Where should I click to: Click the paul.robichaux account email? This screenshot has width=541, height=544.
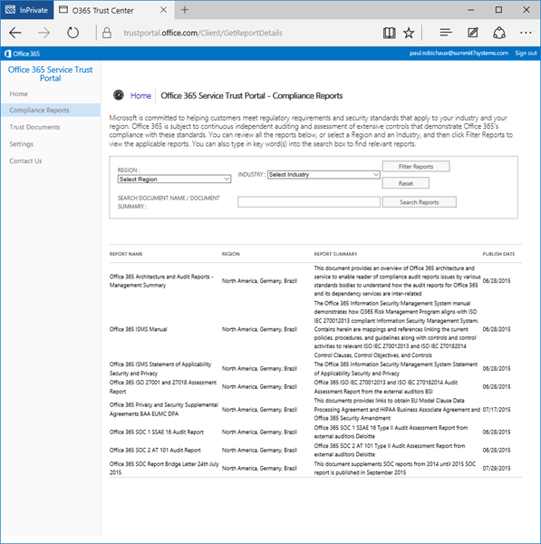click(x=459, y=53)
